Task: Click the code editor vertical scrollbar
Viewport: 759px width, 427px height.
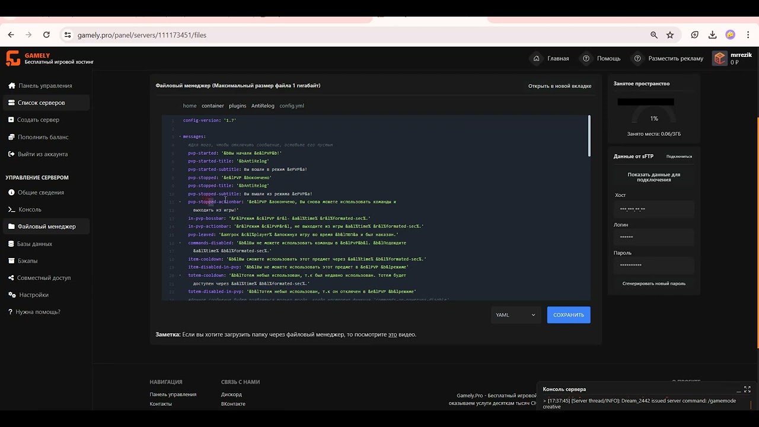Action: [589, 136]
